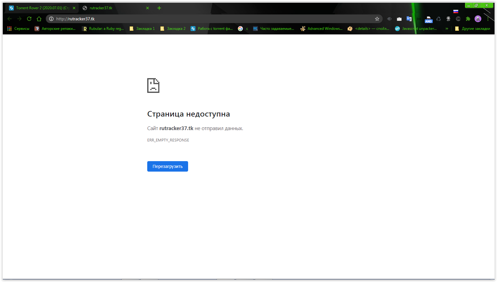Open a new tab with the plus button
The image size is (497, 282).
coord(159,8)
